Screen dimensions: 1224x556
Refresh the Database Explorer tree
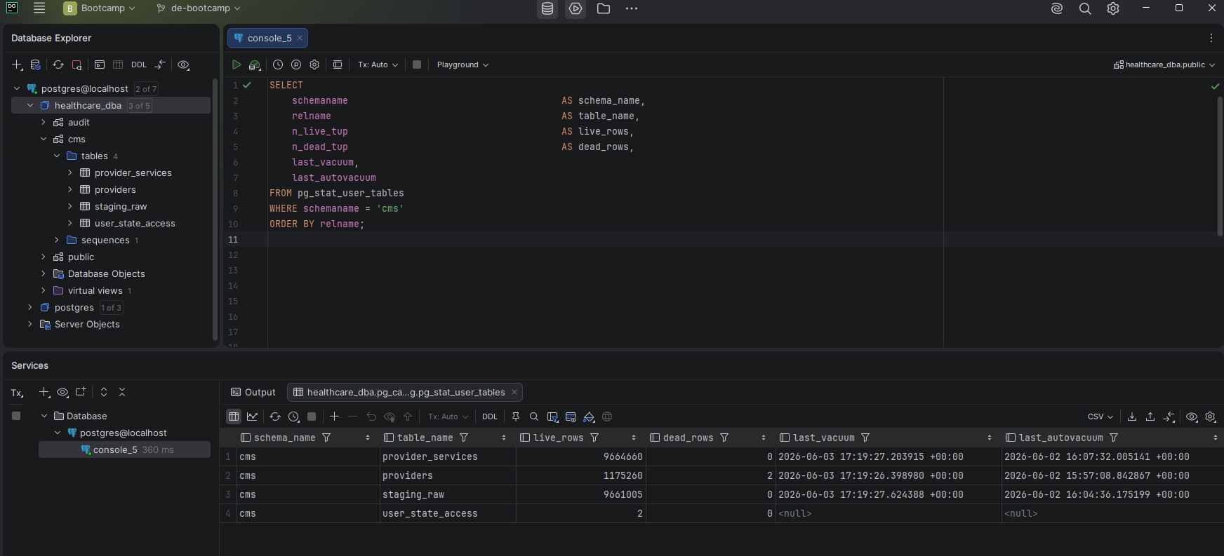tap(58, 65)
